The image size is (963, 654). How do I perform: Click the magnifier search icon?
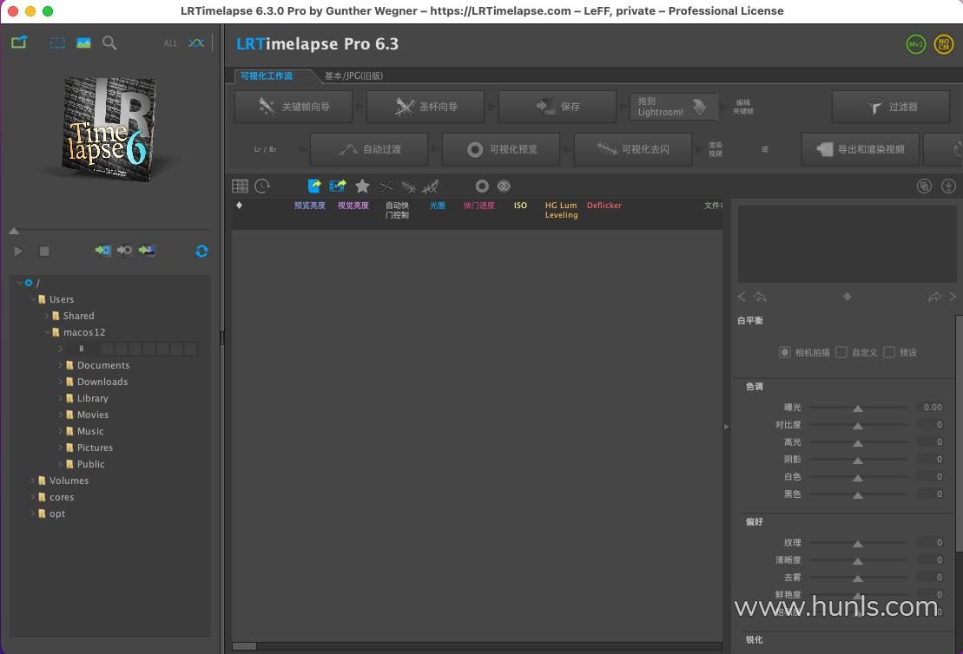click(109, 43)
